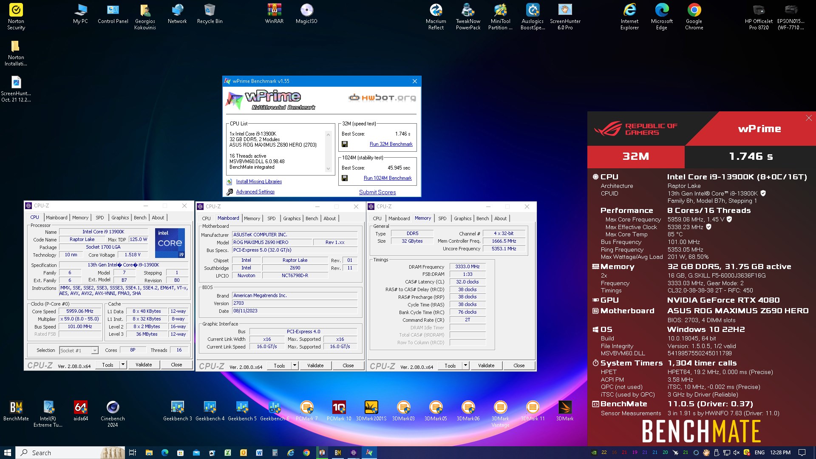Click the Advanced Settings magnifier icon

pyautogui.click(x=229, y=192)
